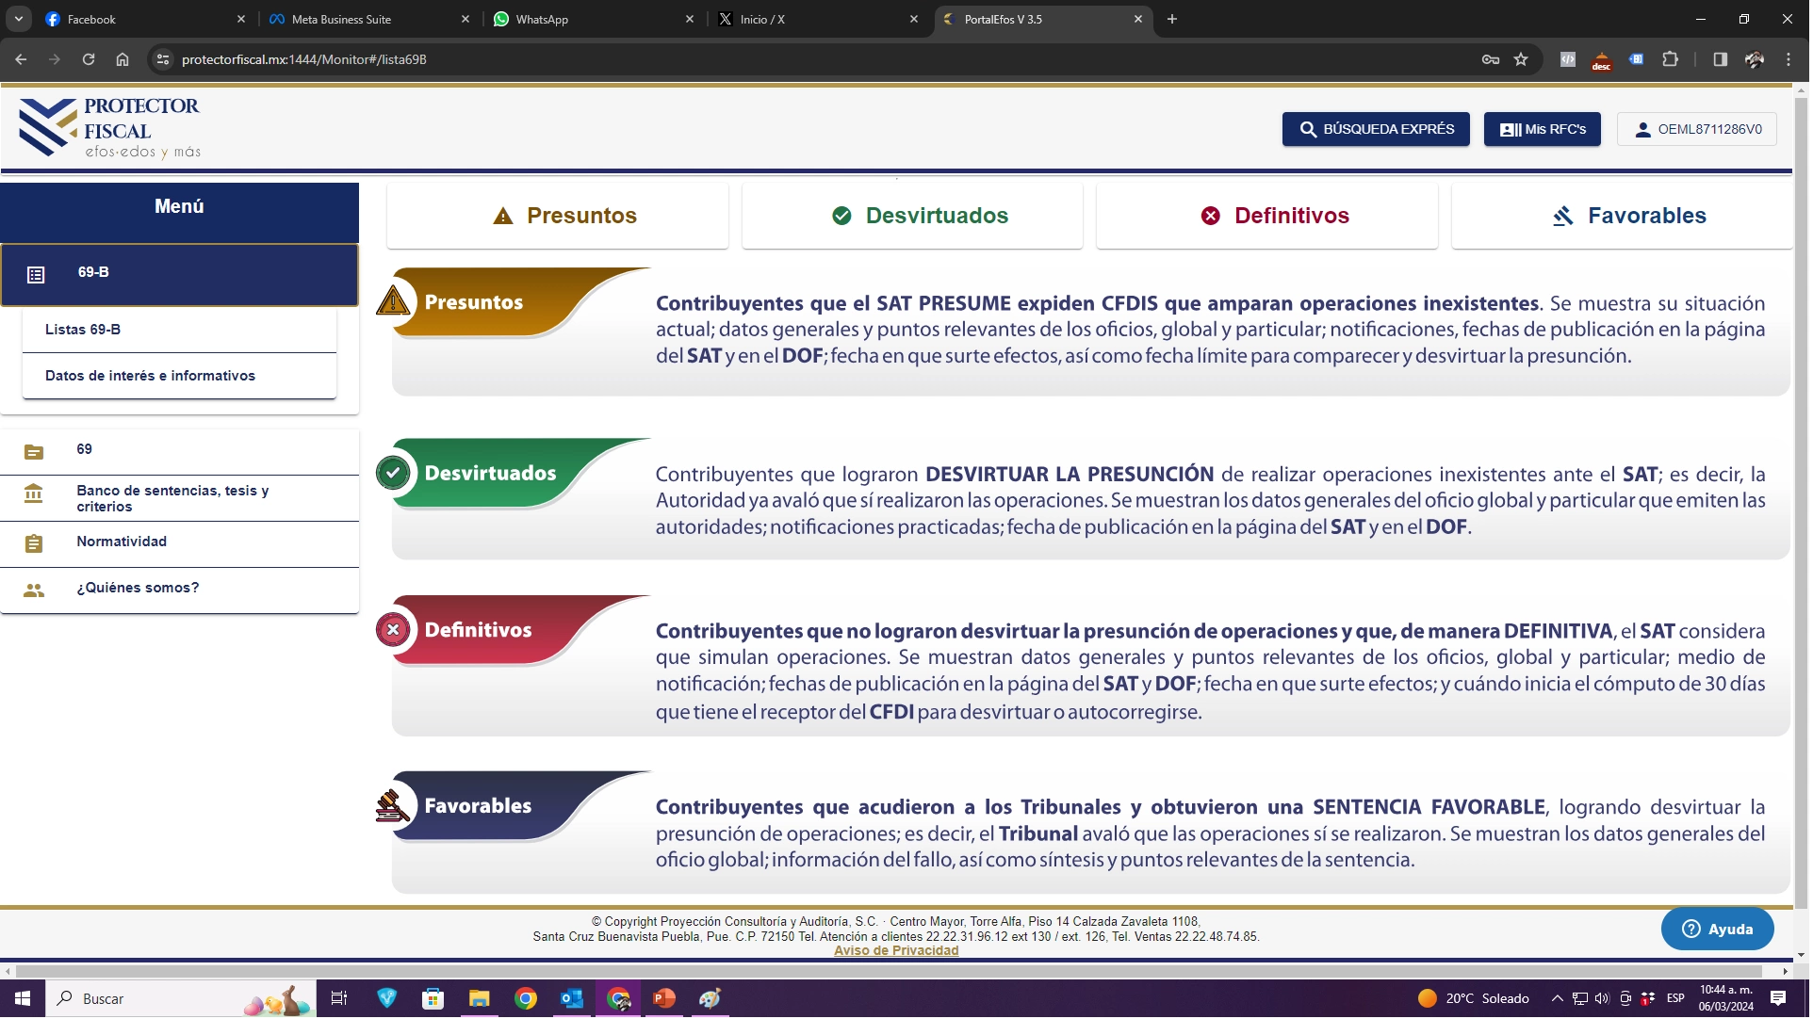1813x1019 pixels.
Task: Open Datos de interés e informativos
Action: pos(150,376)
